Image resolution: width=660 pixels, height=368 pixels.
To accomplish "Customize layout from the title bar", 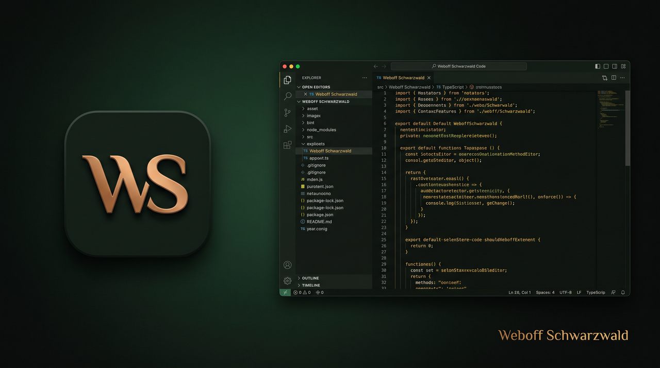I will (623, 66).
